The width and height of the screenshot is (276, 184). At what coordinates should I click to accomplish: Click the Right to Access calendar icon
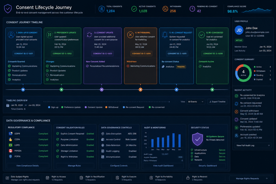47,178
